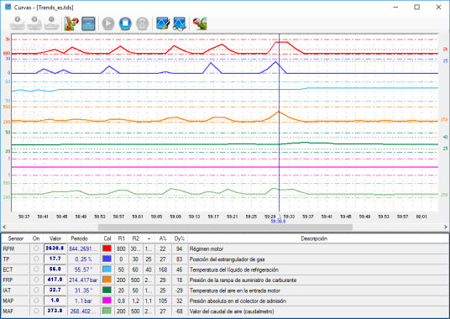Toggle the On radio for MAF sensor

tap(36, 311)
